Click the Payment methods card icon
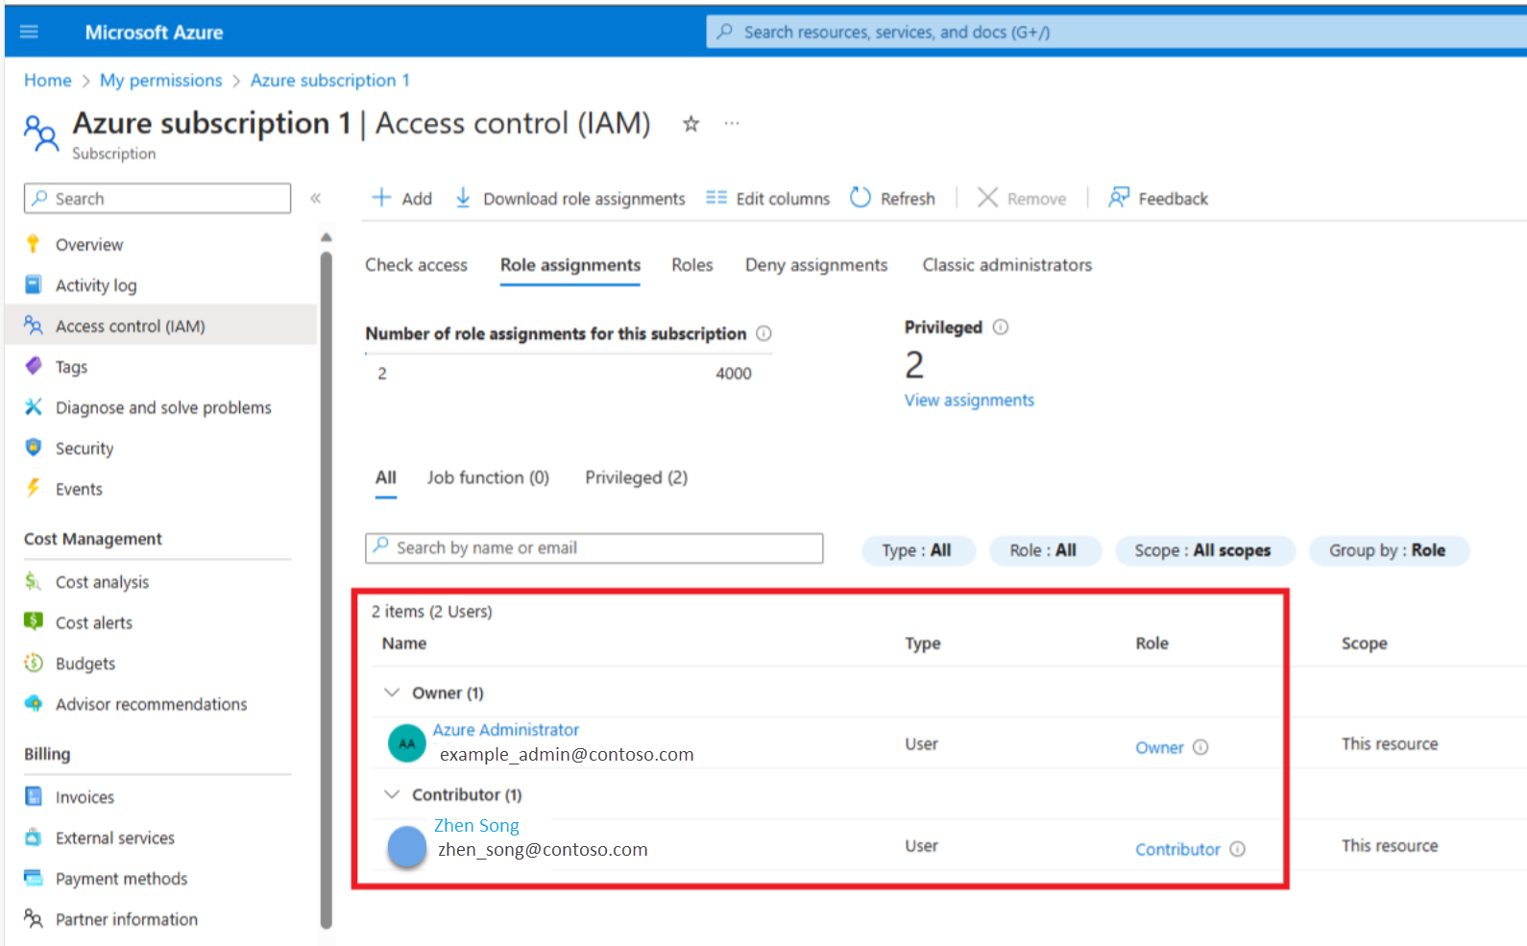 coord(34,878)
